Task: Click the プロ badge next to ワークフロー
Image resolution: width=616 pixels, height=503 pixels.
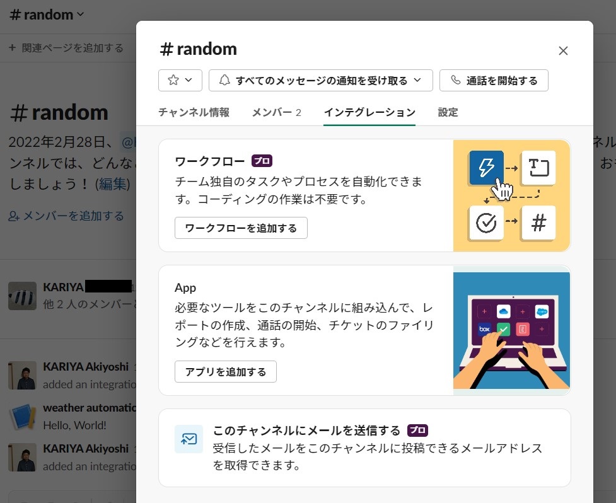Action: coord(262,161)
